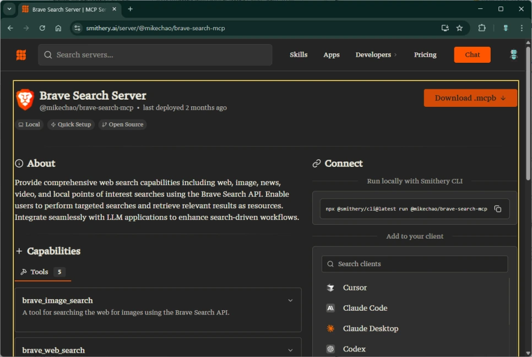Image resolution: width=532 pixels, height=357 pixels.
Task: Reload the page with the refresh icon
Action: click(x=42, y=28)
